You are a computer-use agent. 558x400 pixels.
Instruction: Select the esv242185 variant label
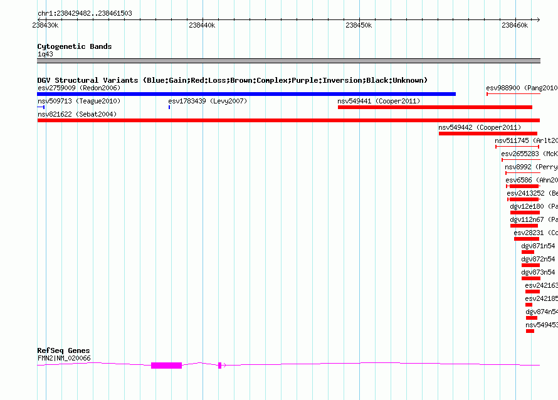point(541,298)
